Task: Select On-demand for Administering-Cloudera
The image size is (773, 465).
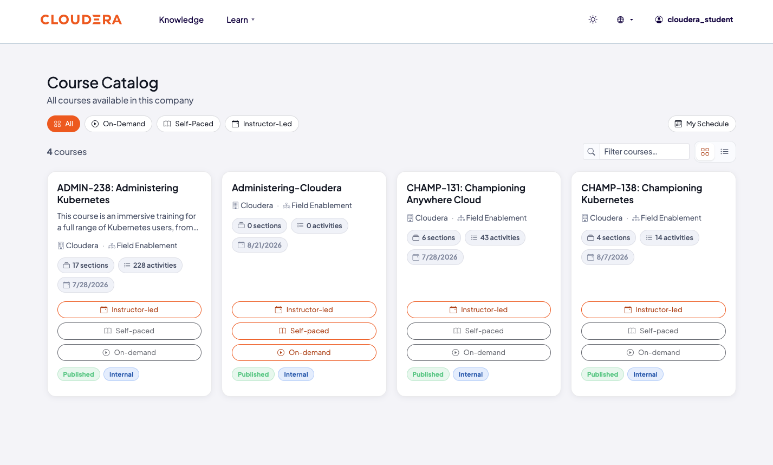Action: pos(304,352)
